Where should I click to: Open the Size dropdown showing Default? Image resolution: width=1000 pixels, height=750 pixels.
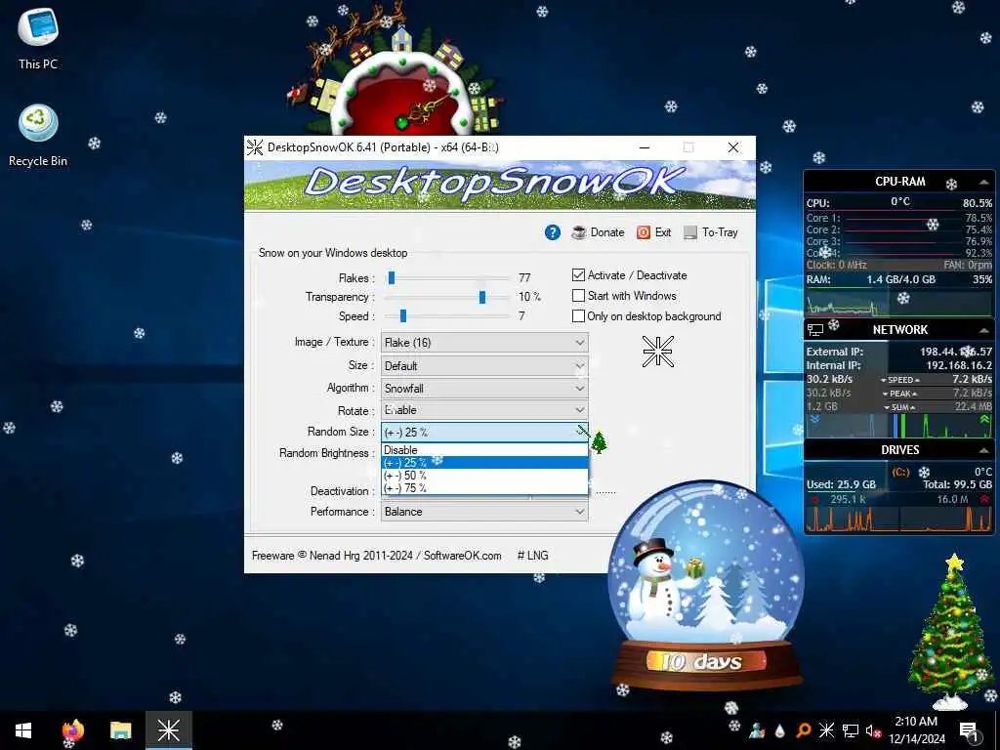coord(484,366)
